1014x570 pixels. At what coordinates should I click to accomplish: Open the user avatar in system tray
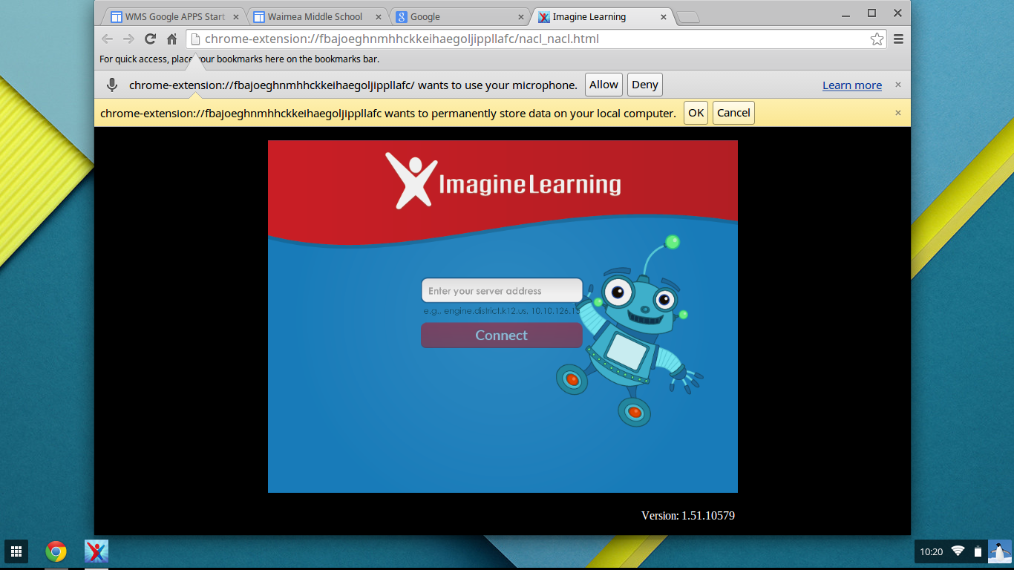(x=1000, y=551)
